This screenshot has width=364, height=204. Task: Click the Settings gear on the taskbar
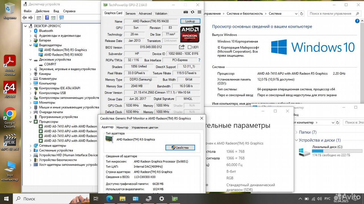[x=162, y=199]
